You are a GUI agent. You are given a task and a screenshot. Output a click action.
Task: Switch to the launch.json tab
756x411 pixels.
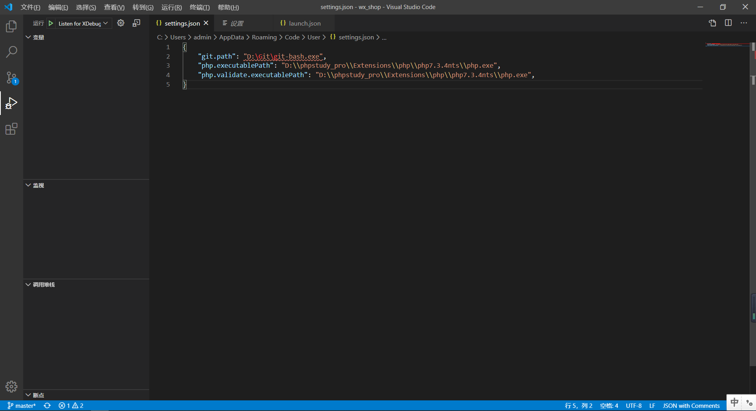tap(304, 23)
